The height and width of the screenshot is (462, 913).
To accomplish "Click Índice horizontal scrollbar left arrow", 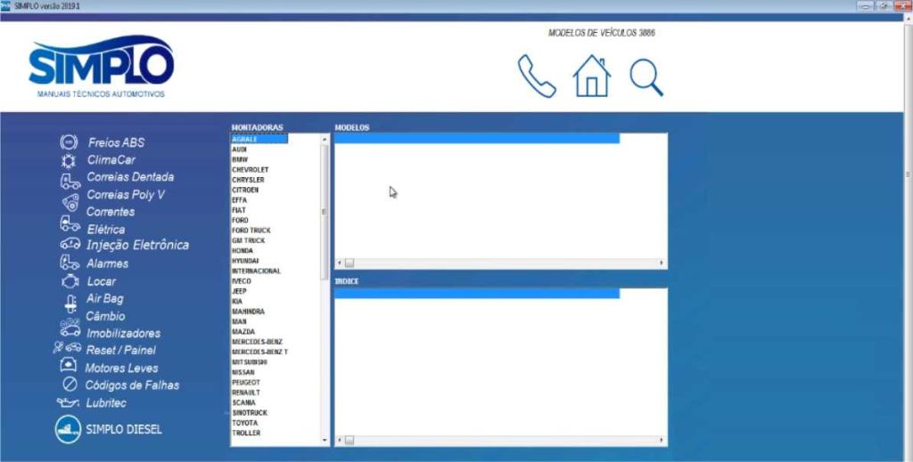I will (x=340, y=441).
